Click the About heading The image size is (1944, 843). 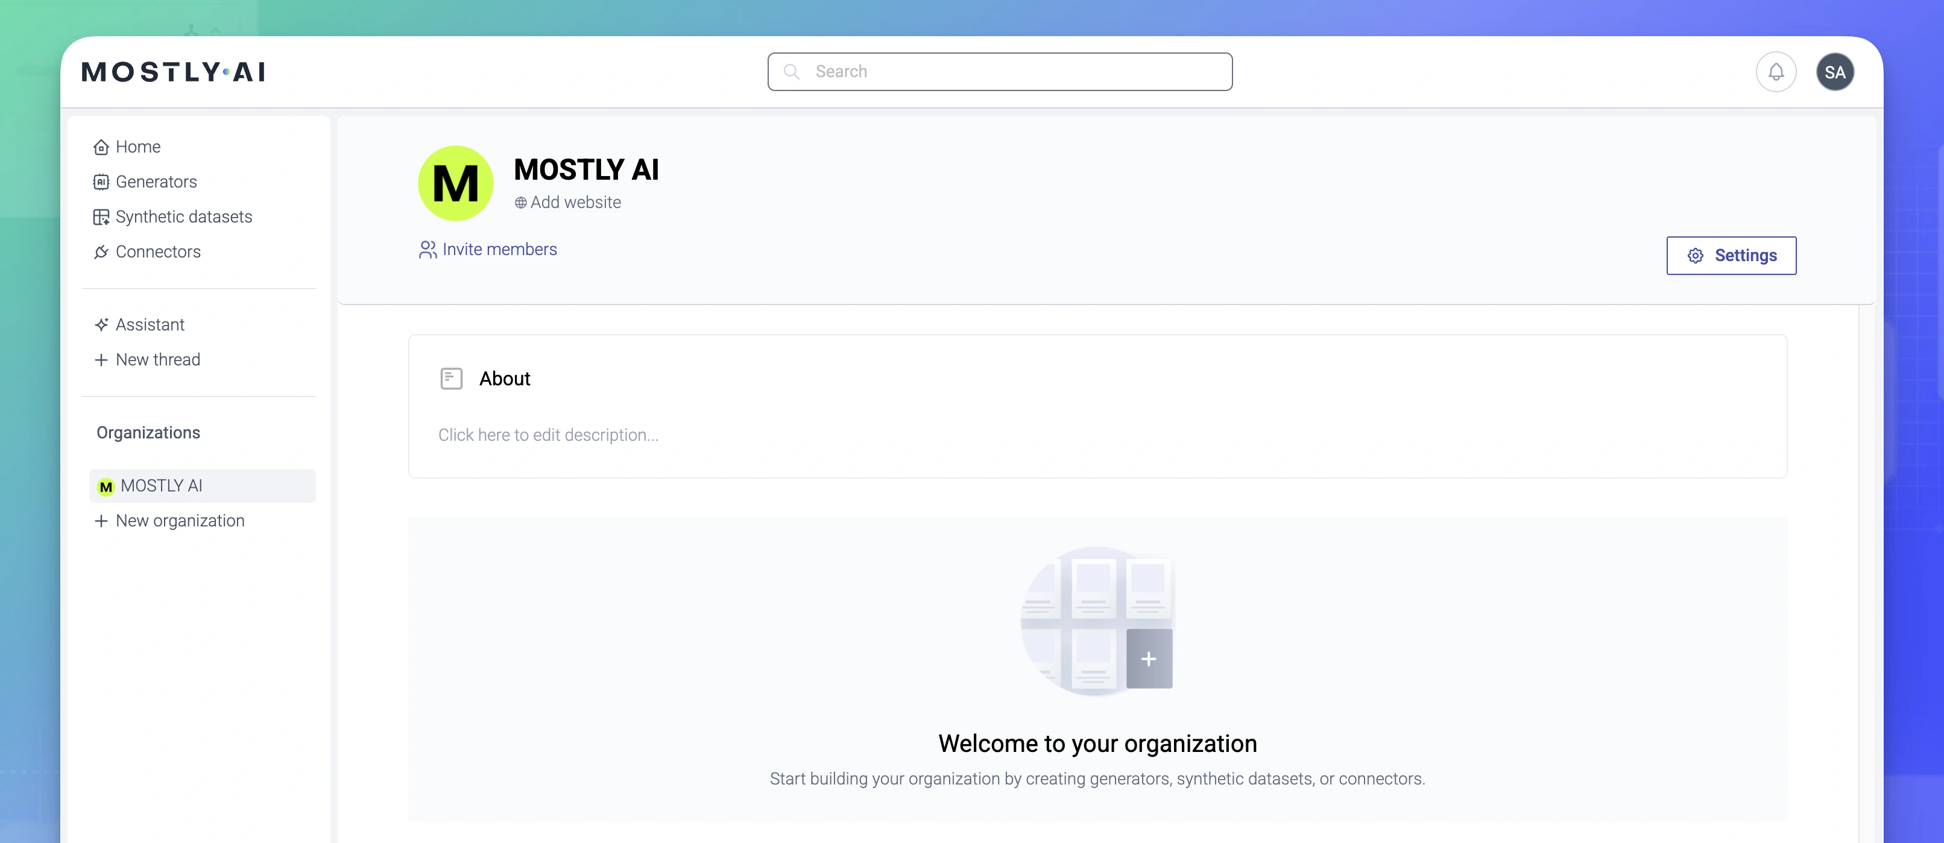(505, 379)
